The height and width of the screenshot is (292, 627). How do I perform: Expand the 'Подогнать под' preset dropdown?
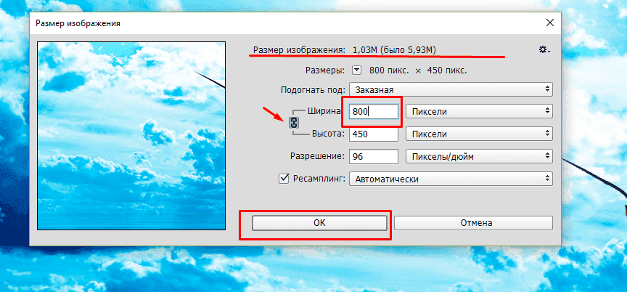tap(451, 89)
